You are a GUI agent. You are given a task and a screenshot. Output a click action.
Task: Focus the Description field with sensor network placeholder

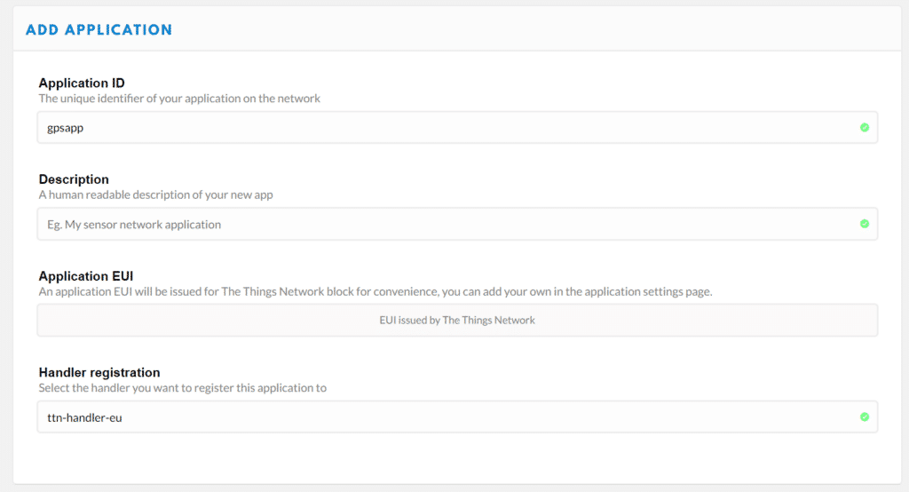(457, 224)
